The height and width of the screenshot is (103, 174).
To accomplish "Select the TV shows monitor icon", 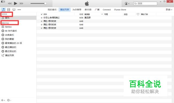I will pyautogui.click(x=14, y=10).
